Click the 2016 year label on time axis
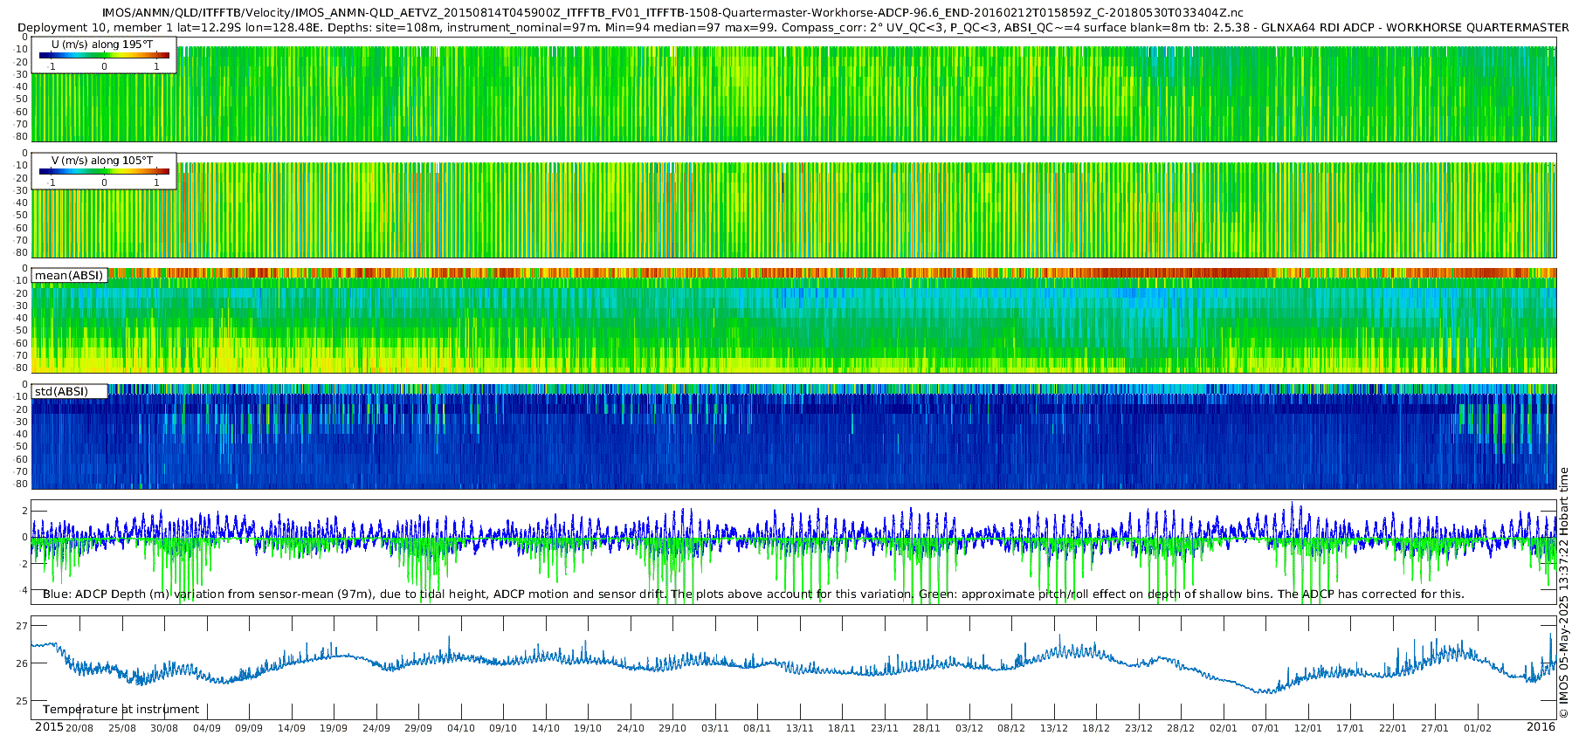This screenshot has width=1572, height=742. click(1541, 727)
